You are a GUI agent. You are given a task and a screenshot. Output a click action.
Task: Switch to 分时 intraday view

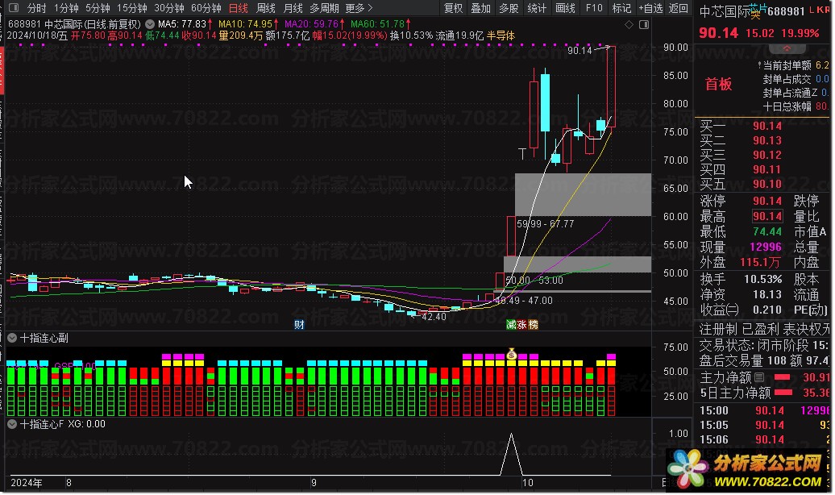[x=37, y=8]
